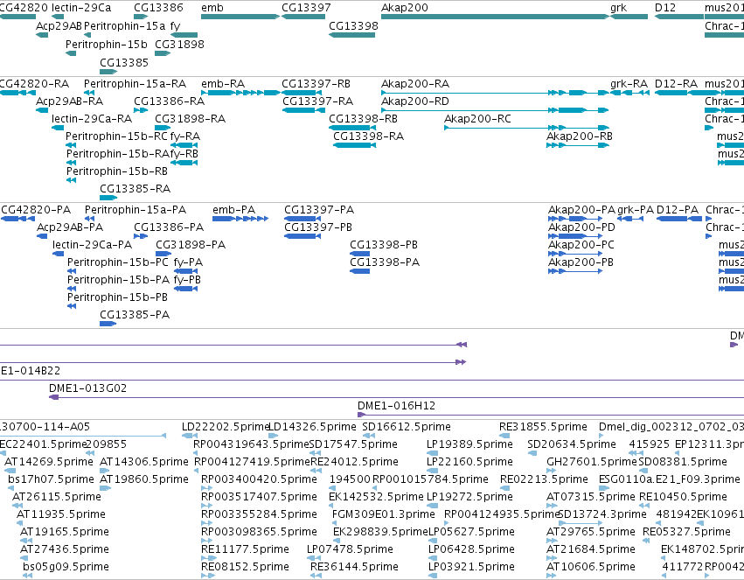This screenshot has width=744, height=580.
Task: Click the lectin-29Ca-RA transcript label
Action: pos(92,119)
